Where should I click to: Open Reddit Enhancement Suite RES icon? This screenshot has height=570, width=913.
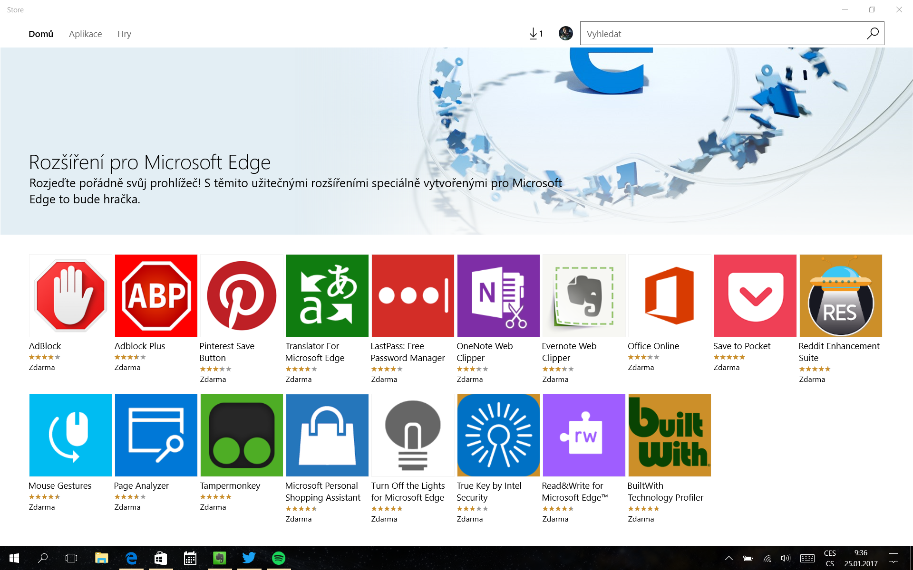pos(841,295)
